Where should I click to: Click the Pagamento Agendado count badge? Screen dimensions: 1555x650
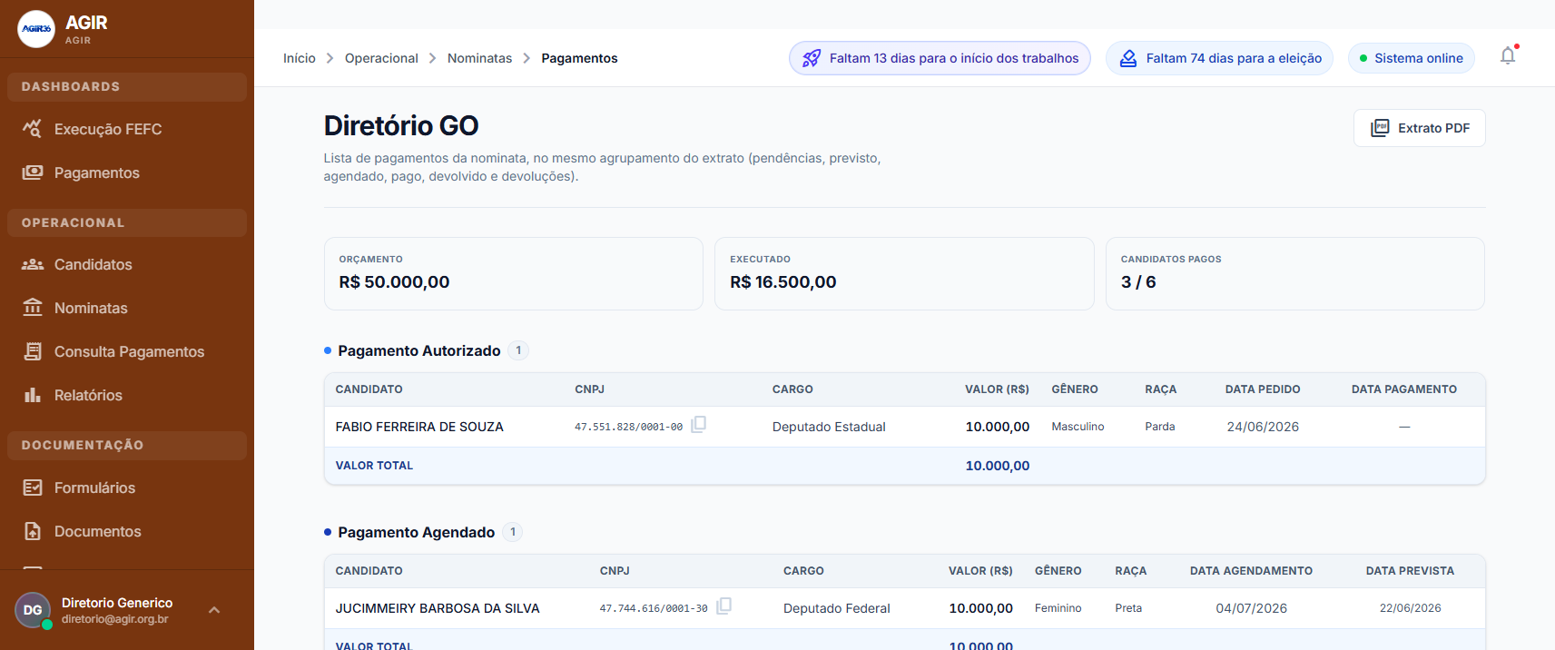(x=513, y=532)
